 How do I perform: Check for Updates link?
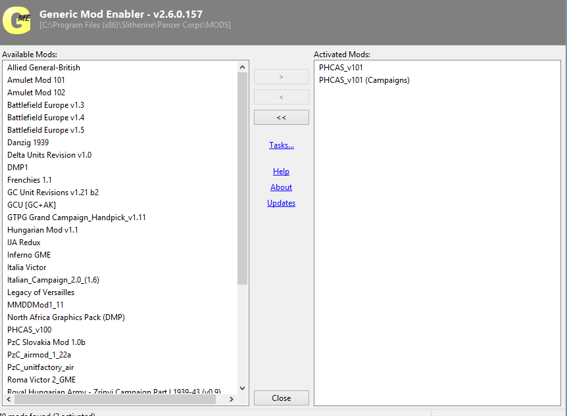(x=281, y=203)
